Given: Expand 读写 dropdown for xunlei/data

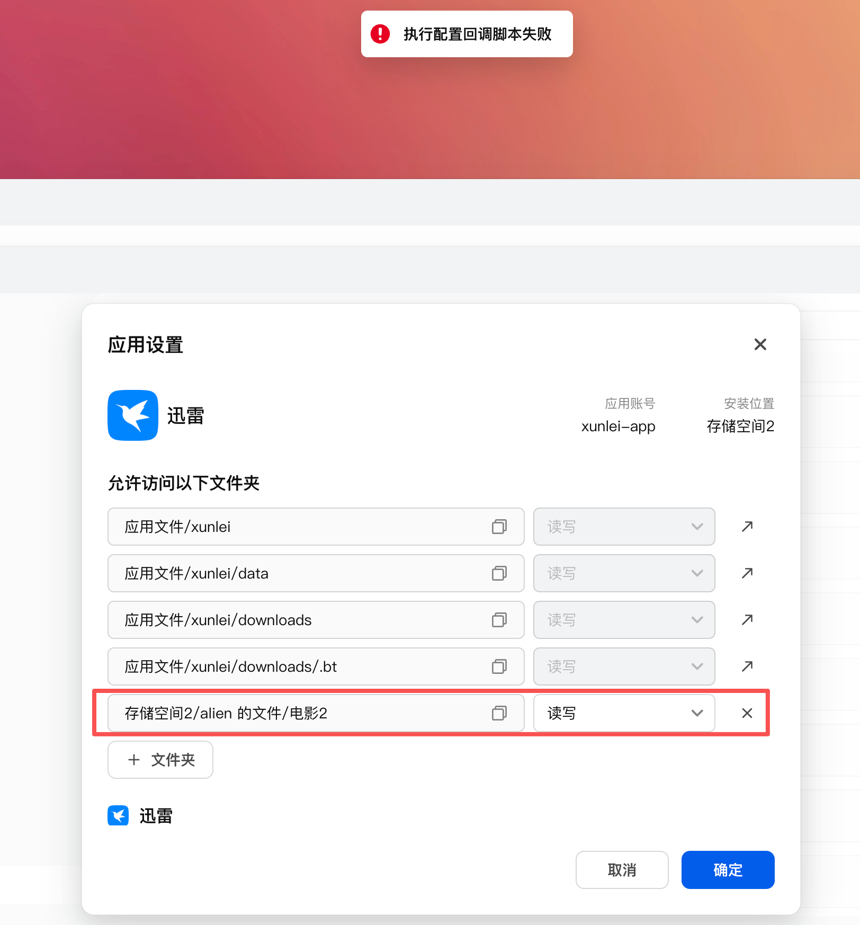Looking at the screenshot, I should point(624,573).
